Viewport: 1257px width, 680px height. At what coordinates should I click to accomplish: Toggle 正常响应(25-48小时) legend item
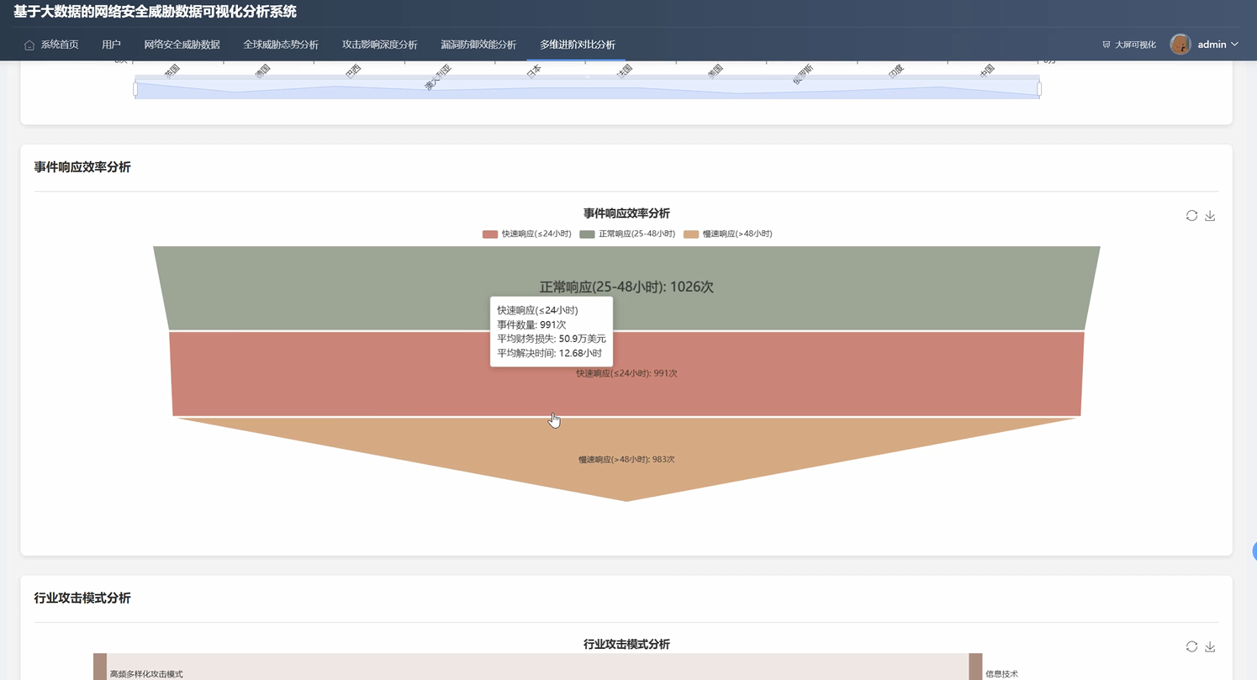click(x=627, y=234)
